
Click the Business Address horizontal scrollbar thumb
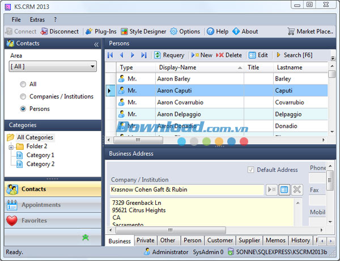click(171, 230)
